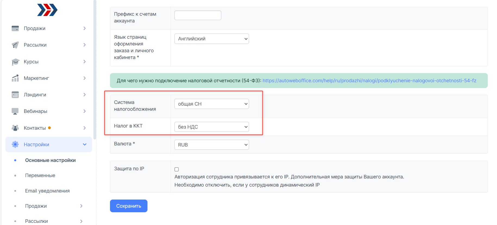
Task: Click the Рассылки paper plane icon
Action: tap(15, 45)
